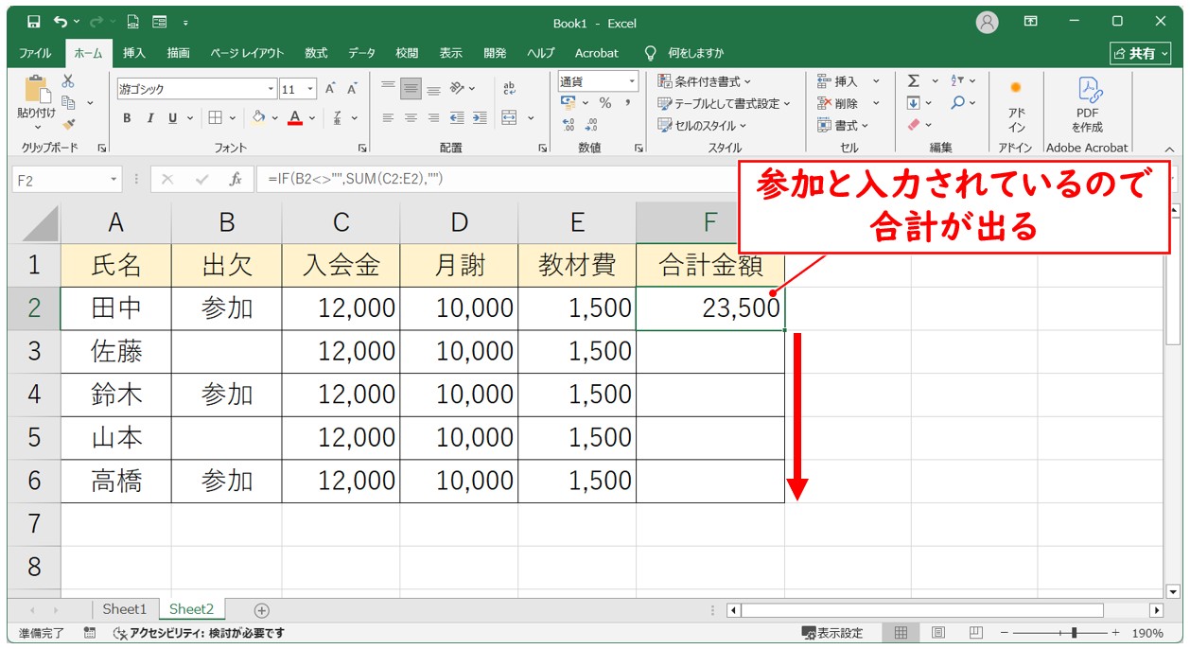Click the Insert Function fx icon
The width and height of the screenshot is (1190, 649).
(236, 179)
